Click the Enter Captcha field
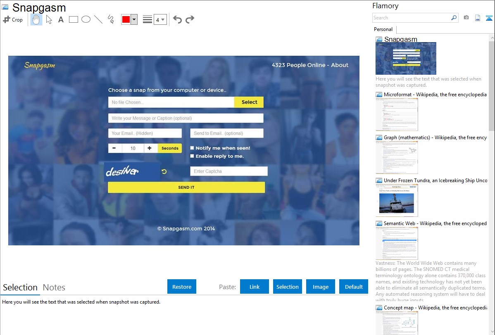Image resolution: width=495 pixels, height=335 pixels. click(229, 171)
